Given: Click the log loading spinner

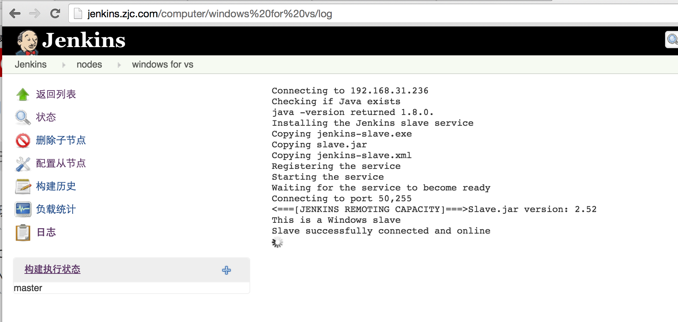Looking at the screenshot, I should [277, 243].
